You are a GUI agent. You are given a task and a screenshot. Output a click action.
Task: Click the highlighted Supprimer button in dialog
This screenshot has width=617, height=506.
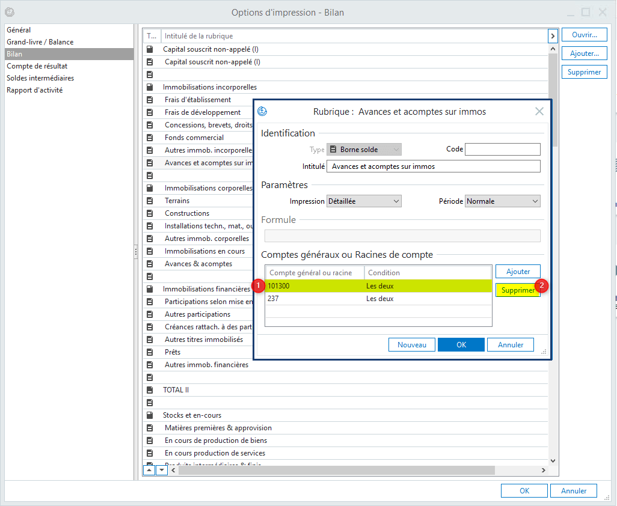point(517,290)
